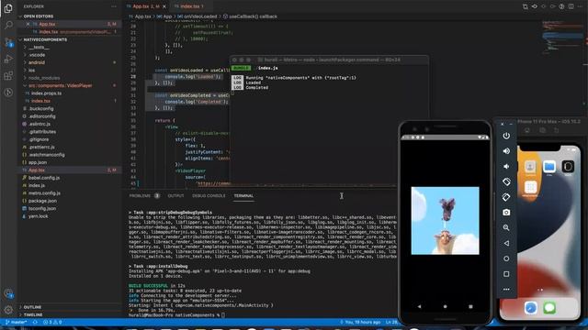
Task: Rotate emulator right
Action: pos(506,197)
